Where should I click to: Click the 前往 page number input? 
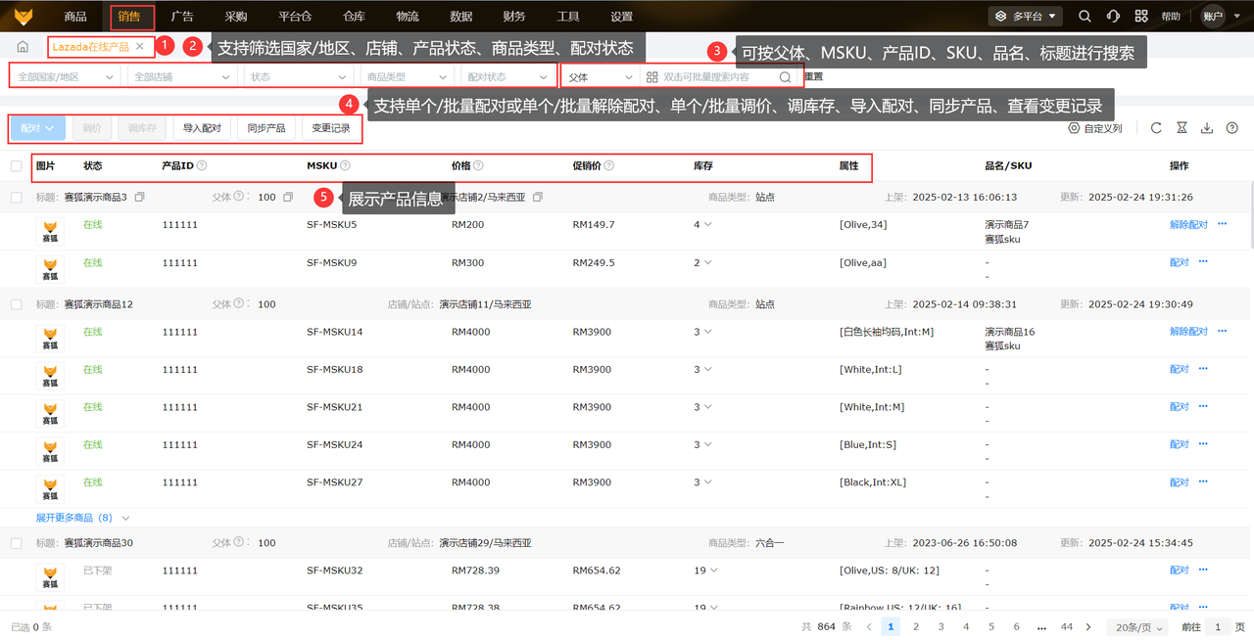pyautogui.click(x=1218, y=627)
